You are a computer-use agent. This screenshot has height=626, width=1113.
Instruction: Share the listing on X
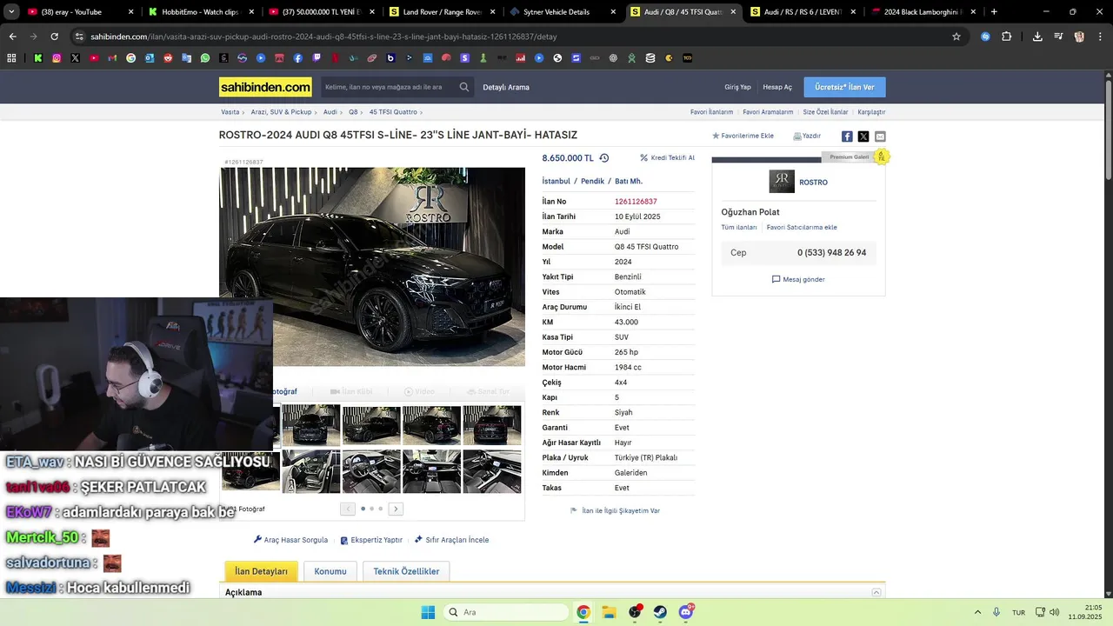pyautogui.click(x=863, y=137)
